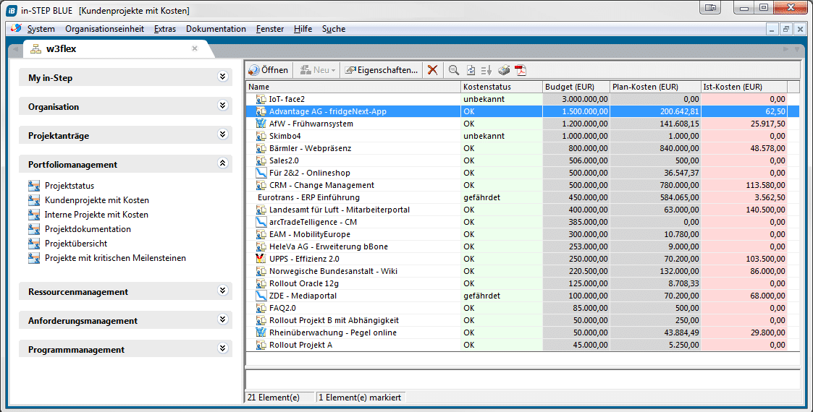This screenshot has height=412, width=813.
Task: Select the Eurotrans - ERP Einführung row
Action: pos(308,197)
